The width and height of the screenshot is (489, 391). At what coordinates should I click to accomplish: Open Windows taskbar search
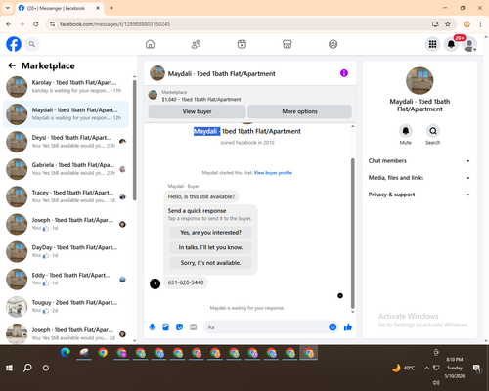(27, 368)
